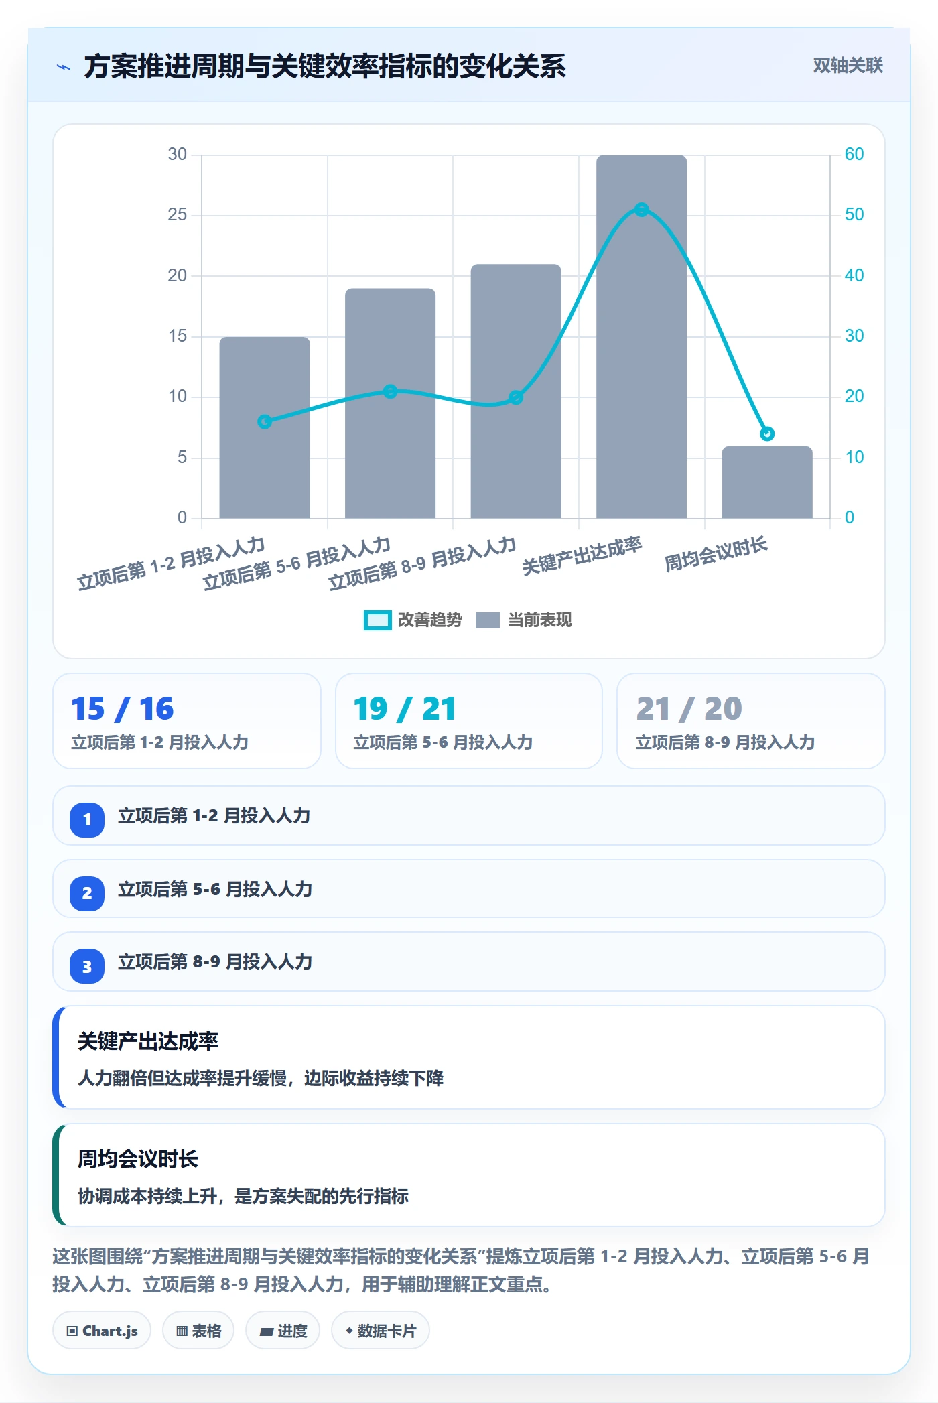The image size is (938, 1403).
Task: Click left axis value 30
Action: 178,154
